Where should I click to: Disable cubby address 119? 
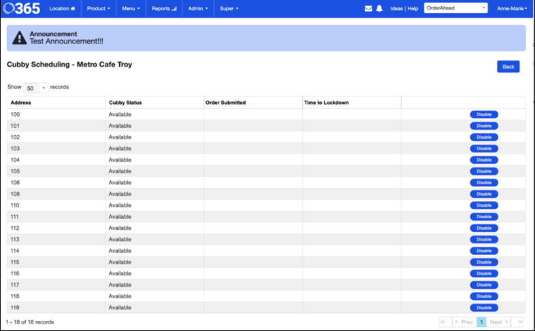pyautogui.click(x=483, y=307)
